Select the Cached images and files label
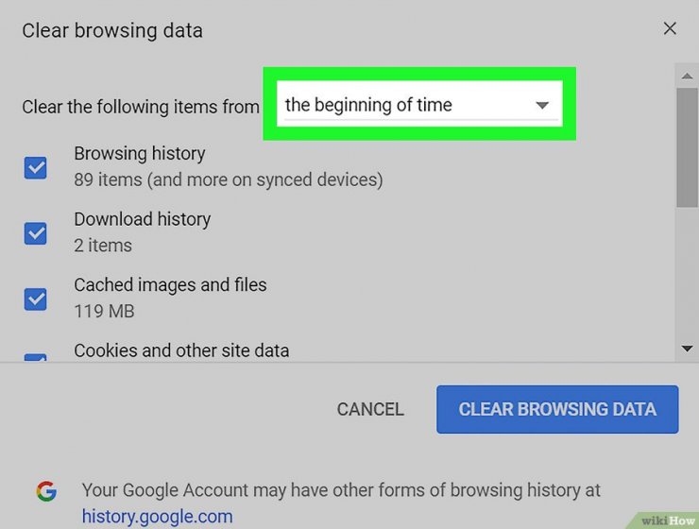The image size is (699, 529). point(170,284)
